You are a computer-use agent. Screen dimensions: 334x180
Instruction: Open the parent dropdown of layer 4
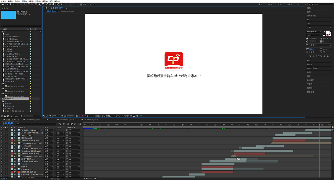click(74, 138)
